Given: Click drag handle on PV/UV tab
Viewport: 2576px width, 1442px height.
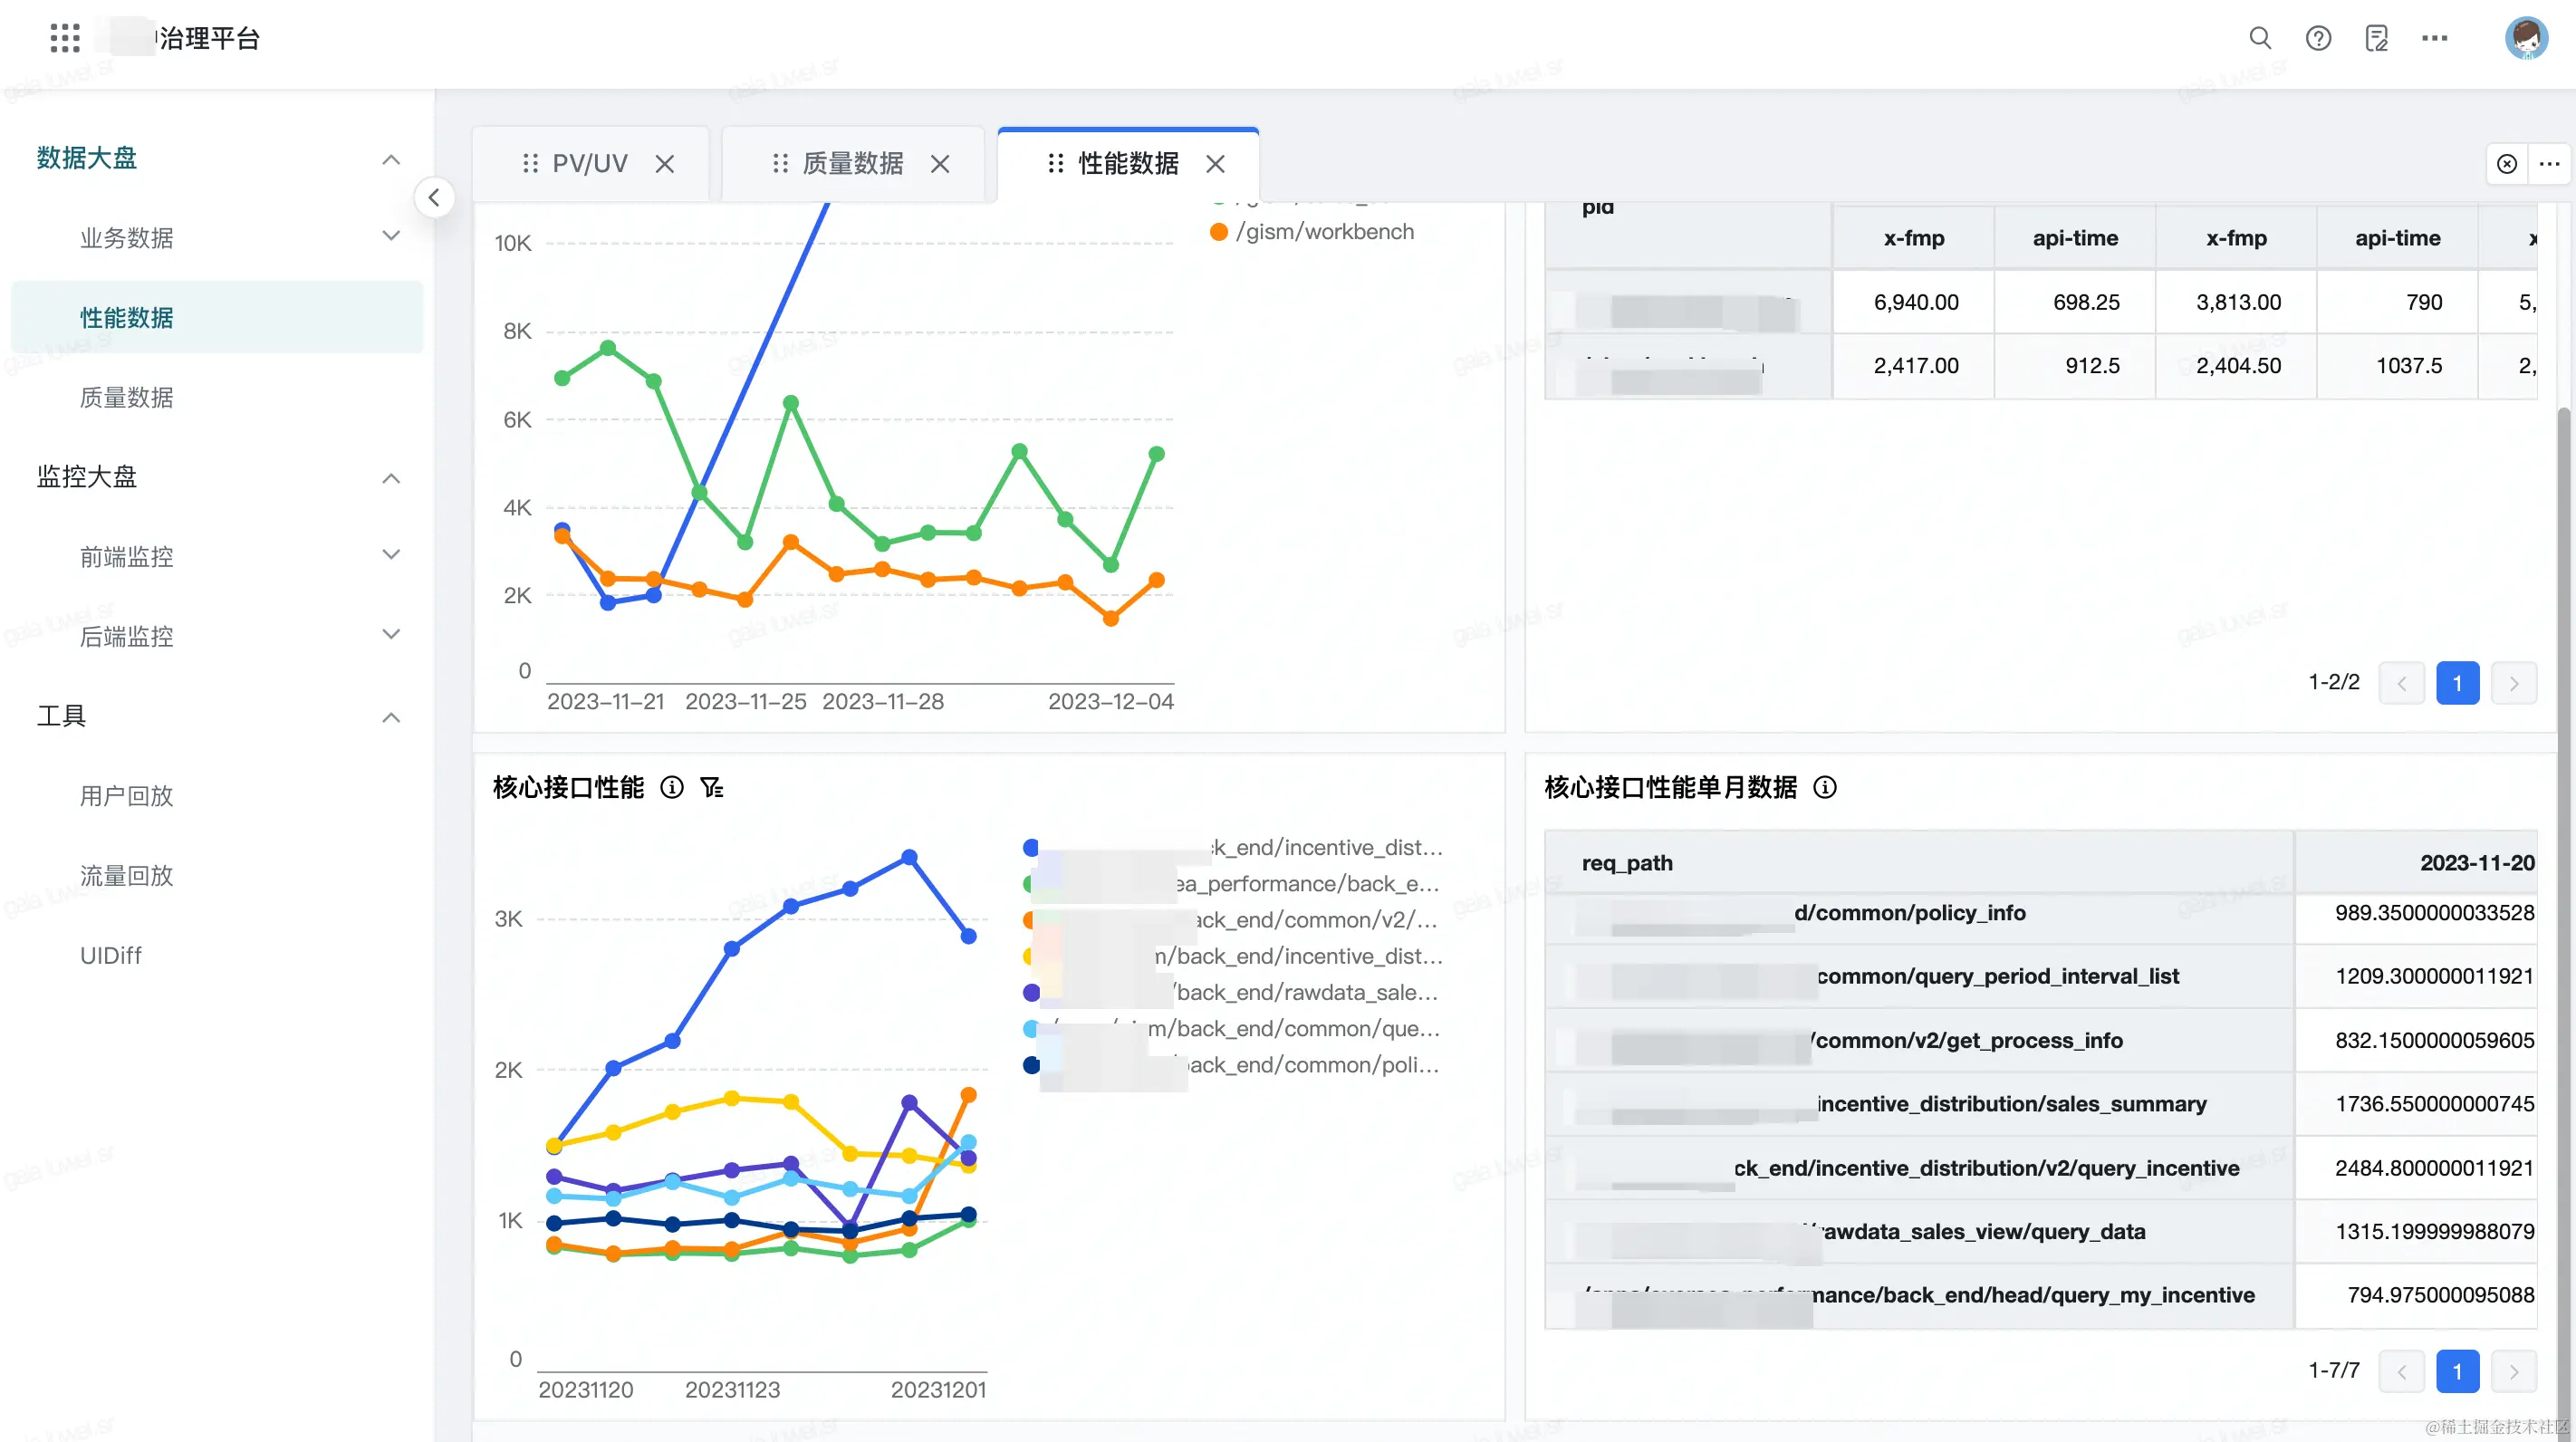Looking at the screenshot, I should (x=530, y=163).
